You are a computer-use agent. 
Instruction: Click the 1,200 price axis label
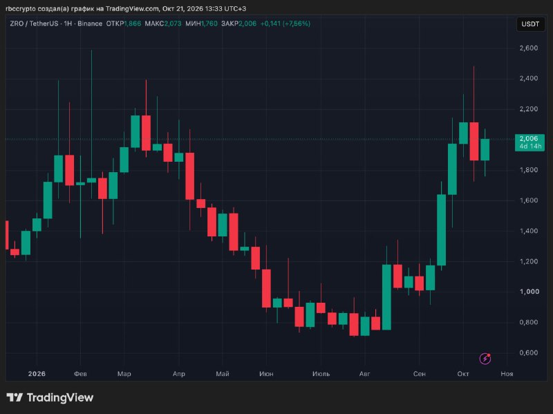[529, 261]
